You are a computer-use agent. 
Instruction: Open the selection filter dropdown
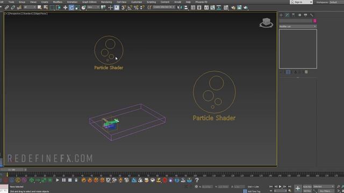point(30,8)
